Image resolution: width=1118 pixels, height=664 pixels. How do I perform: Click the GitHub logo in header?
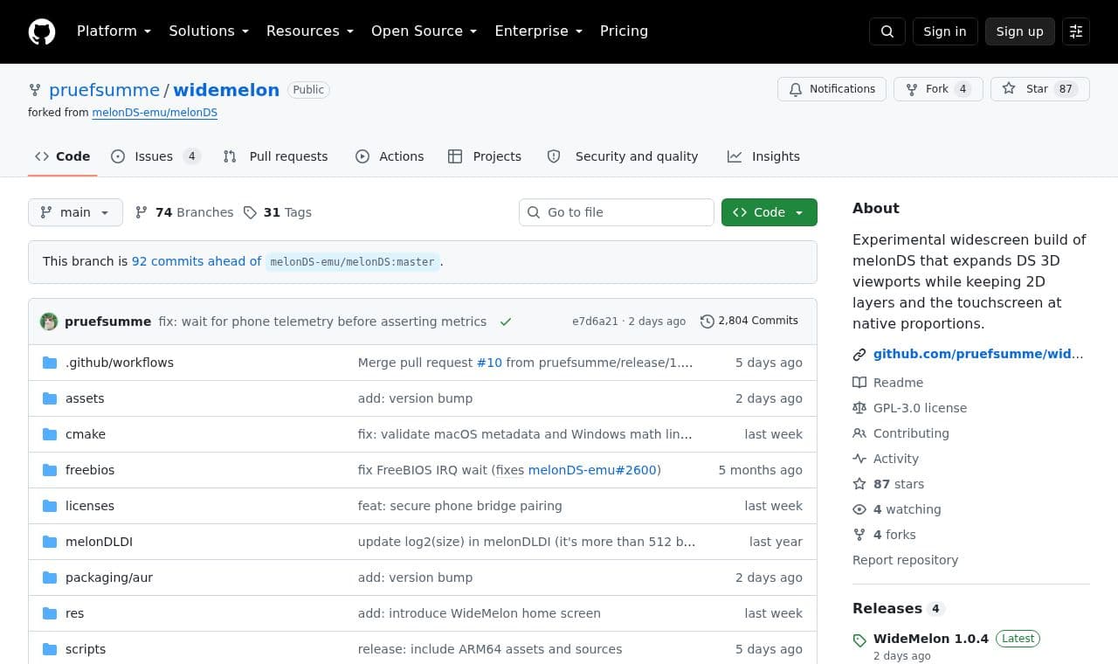pyautogui.click(x=42, y=31)
